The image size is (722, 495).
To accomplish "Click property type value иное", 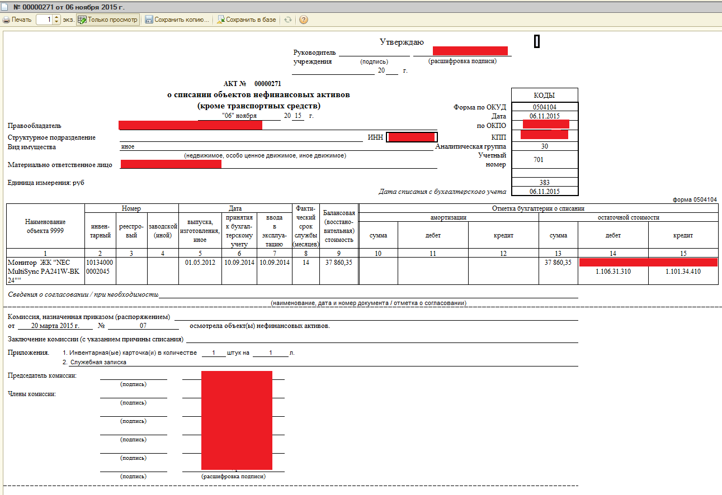I will tap(128, 147).
